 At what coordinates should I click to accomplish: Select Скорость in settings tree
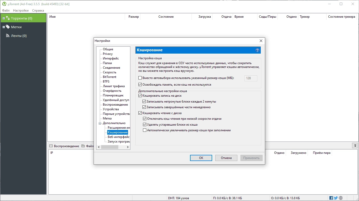click(x=110, y=72)
